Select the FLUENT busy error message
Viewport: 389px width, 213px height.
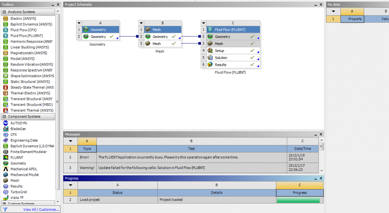click(x=191, y=157)
